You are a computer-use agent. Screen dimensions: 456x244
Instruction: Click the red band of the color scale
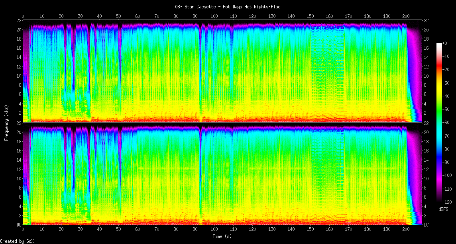pos(439,68)
